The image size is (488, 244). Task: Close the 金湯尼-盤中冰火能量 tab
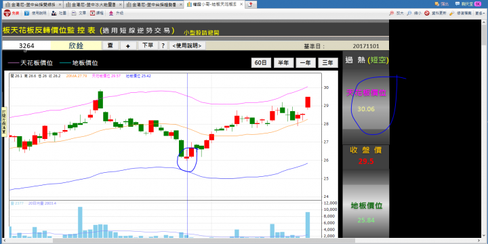point(121,5)
